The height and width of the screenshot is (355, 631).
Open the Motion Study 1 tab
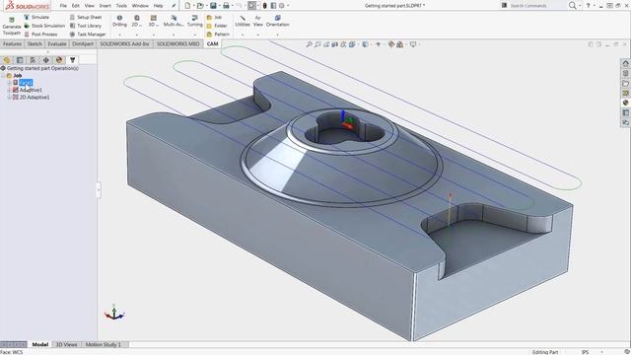tap(103, 344)
